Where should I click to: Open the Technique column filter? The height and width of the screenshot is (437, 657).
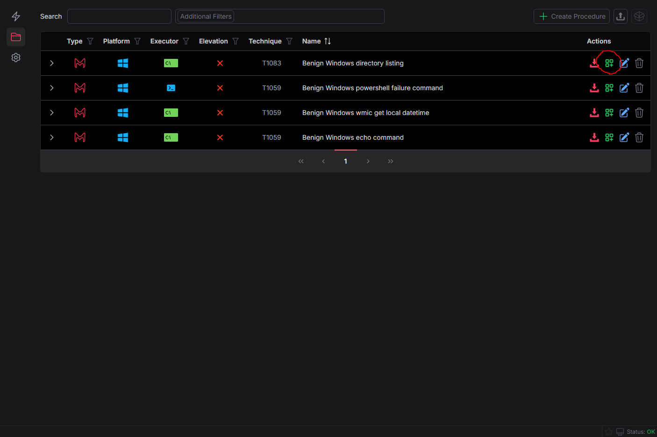tap(289, 41)
